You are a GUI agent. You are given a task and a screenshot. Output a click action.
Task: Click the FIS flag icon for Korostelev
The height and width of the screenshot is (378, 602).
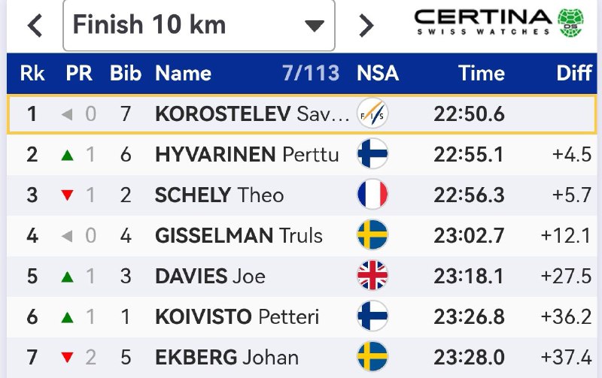[x=372, y=113]
